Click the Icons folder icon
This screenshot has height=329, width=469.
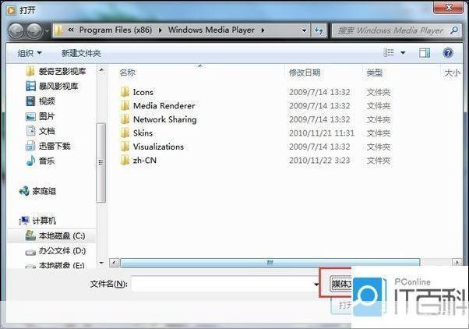(125, 92)
